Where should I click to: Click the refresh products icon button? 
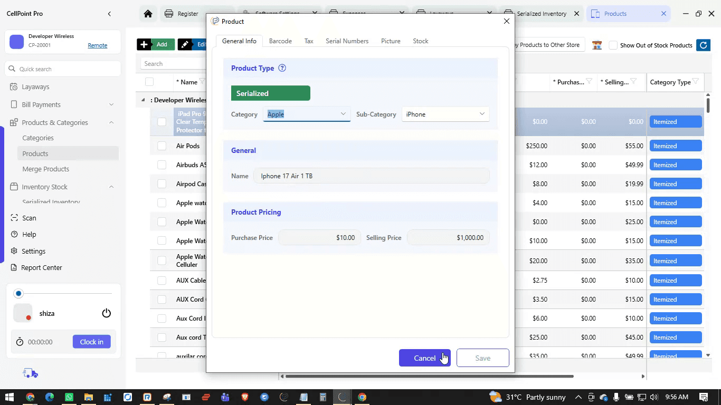click(x=703, y=45)
